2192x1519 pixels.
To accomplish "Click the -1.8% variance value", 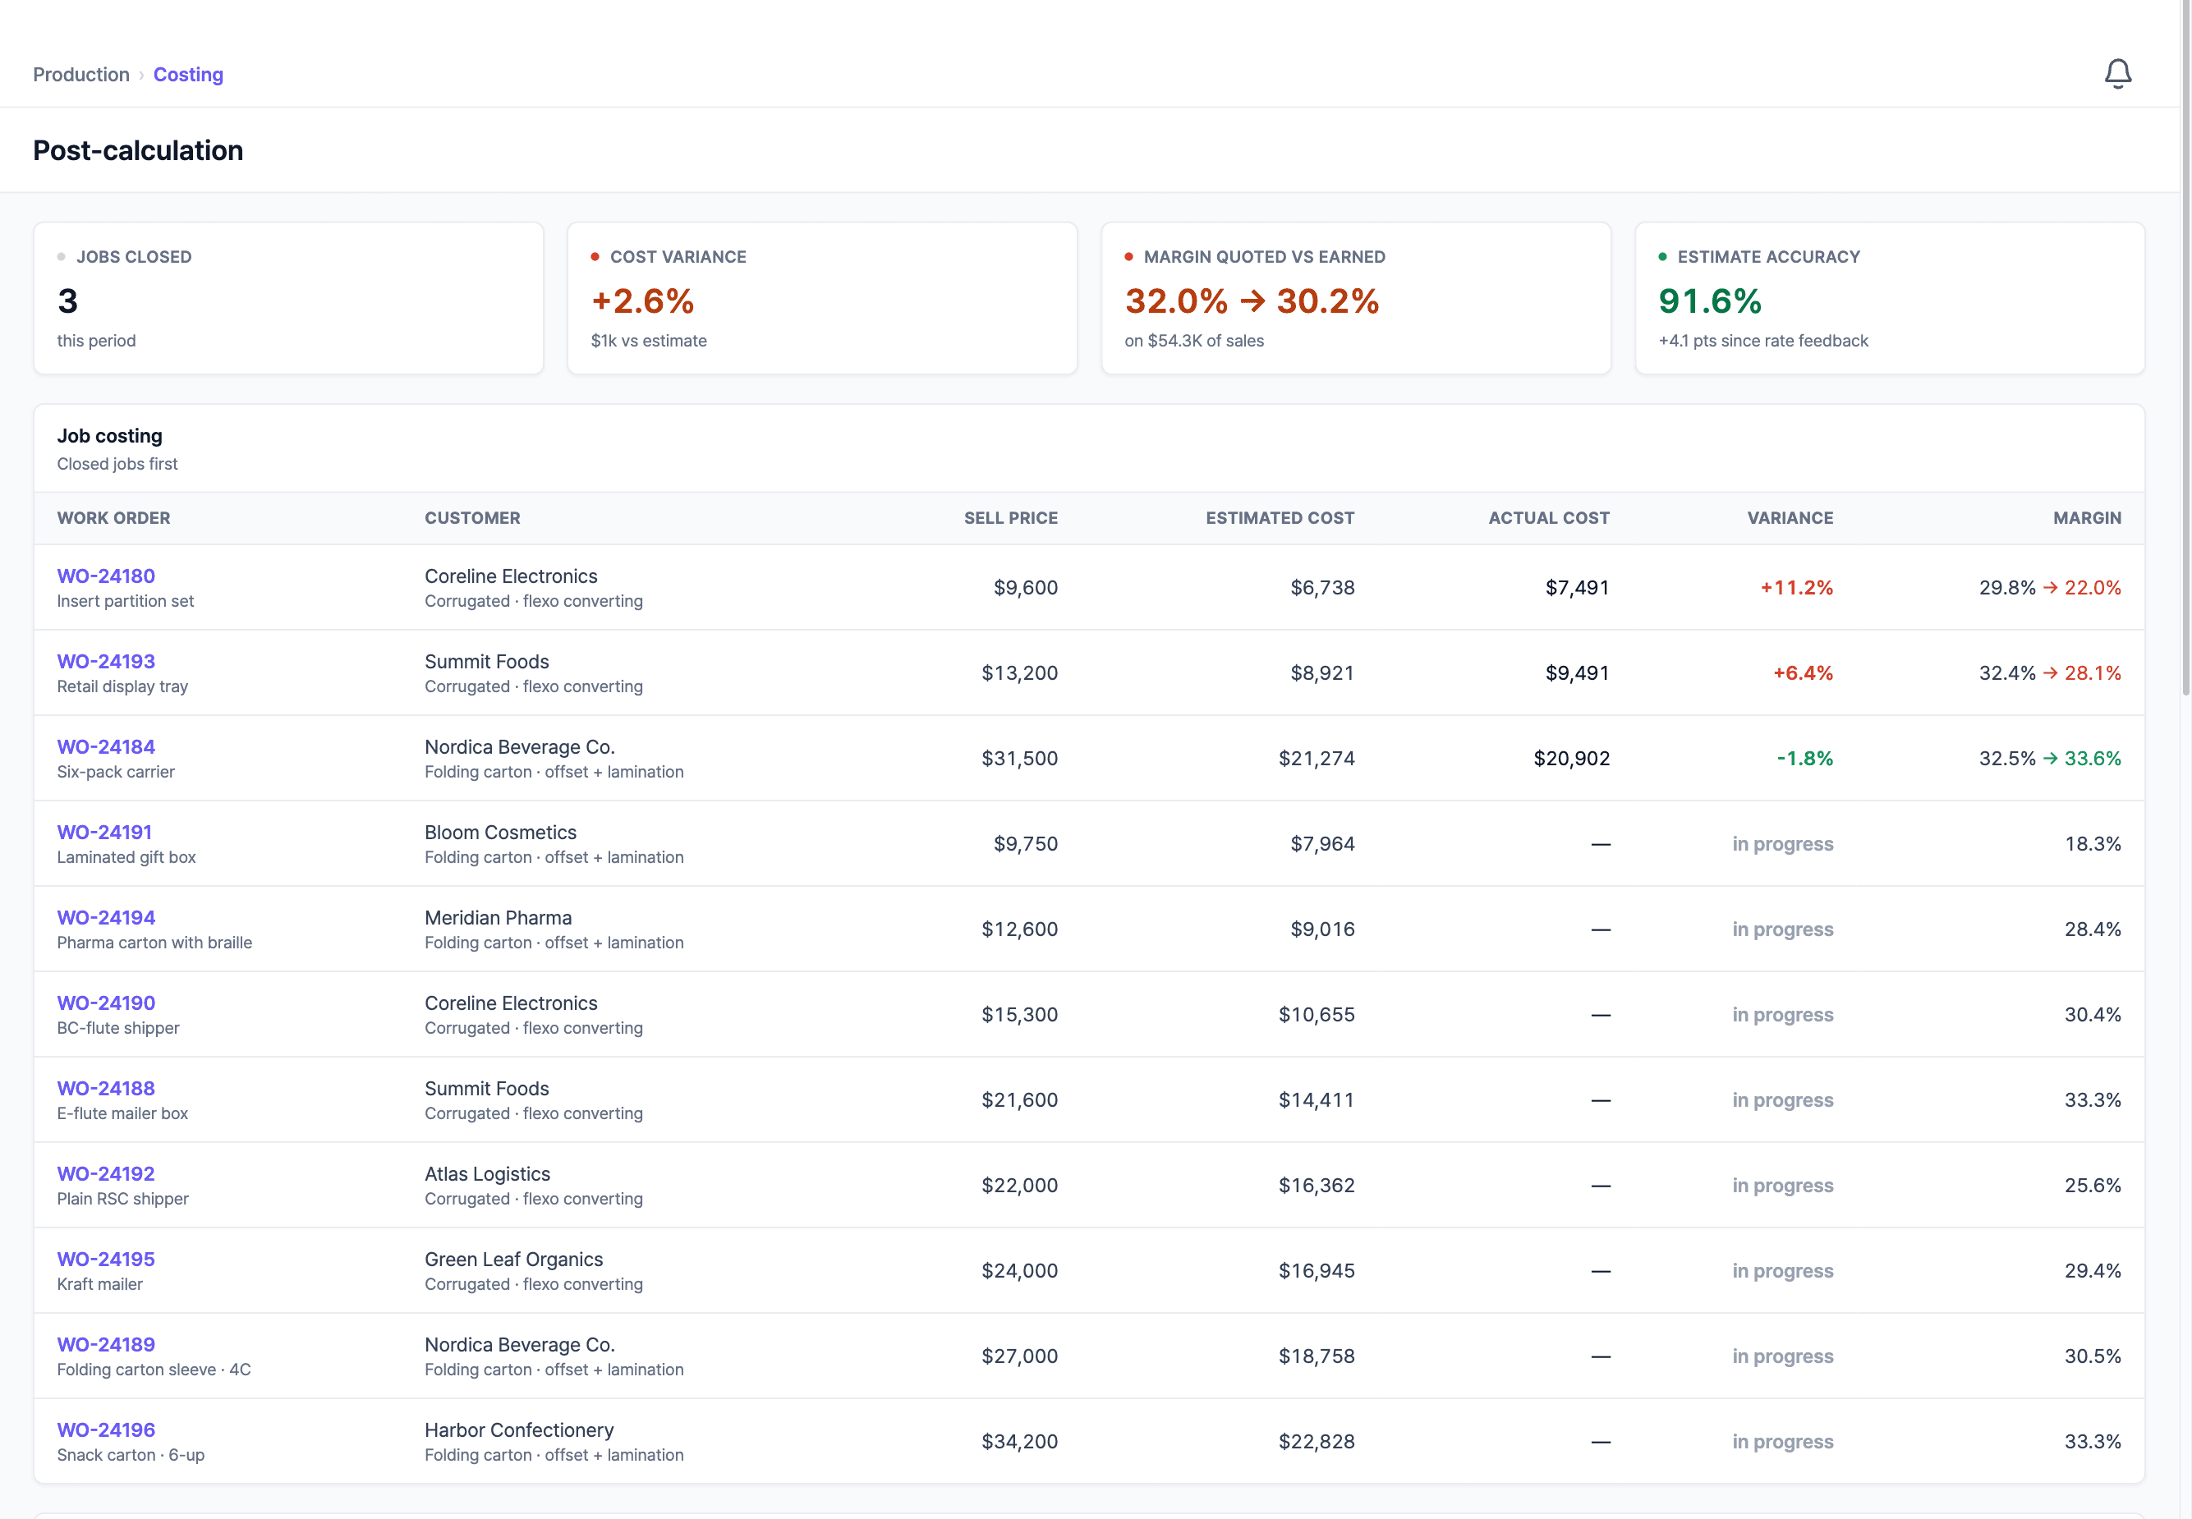I will click(x=1804, y=759).
